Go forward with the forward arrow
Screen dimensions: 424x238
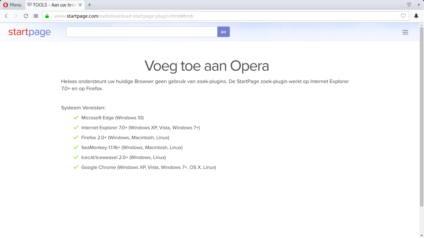[16, 16]
